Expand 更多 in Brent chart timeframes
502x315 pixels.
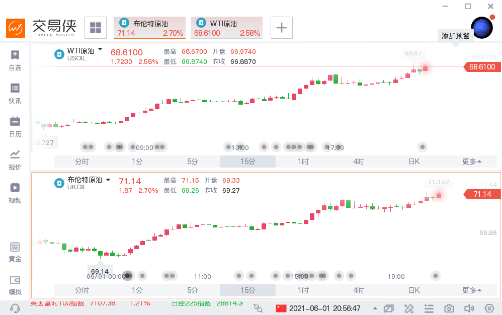click(x=472, y=290)
